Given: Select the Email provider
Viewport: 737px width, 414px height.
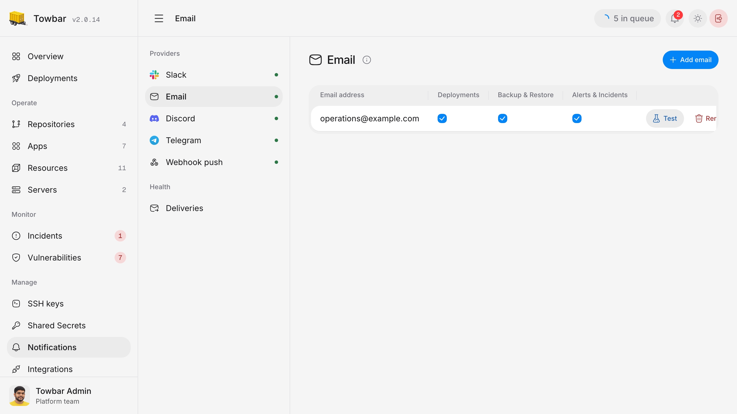Looking at the screenshot, I should (214, 97).
